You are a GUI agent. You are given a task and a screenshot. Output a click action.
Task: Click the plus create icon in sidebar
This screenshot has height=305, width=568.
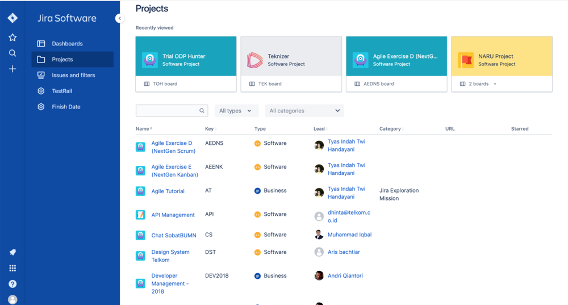pos(12,69)
